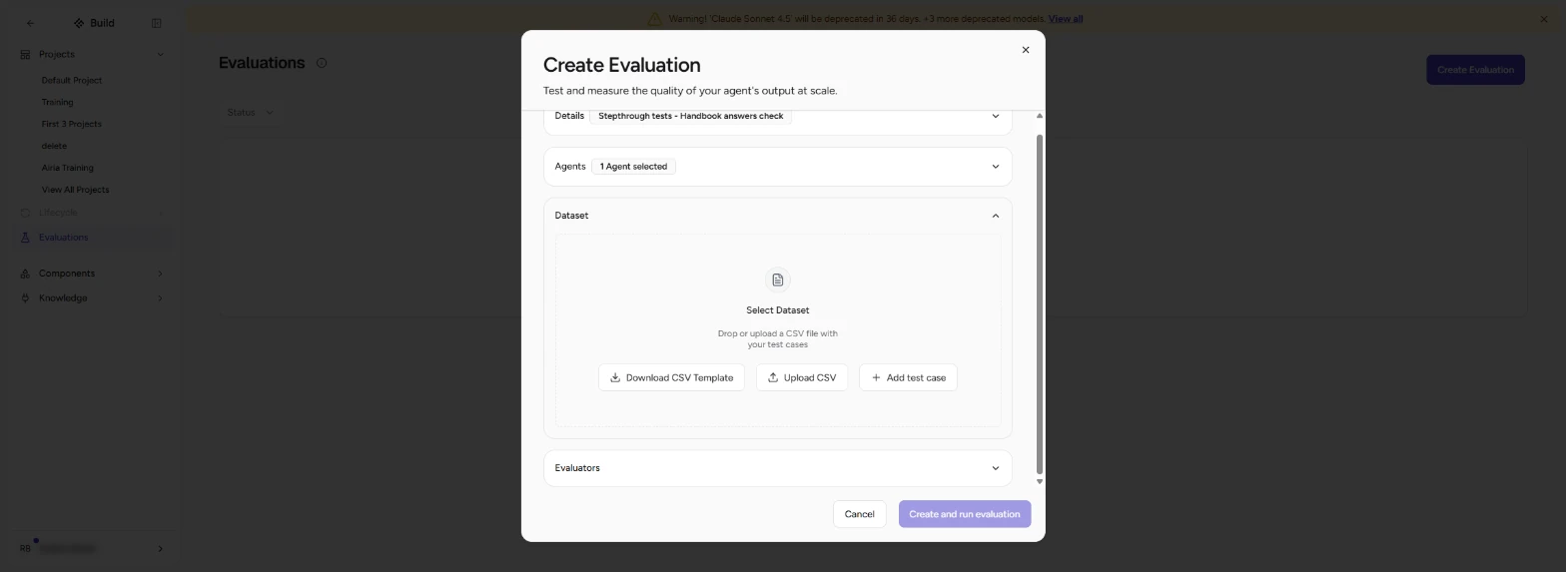Open the Status filter dropdown
The width and height of the screenshot is (1566, 572).
pyautogui.click(x=250, y=113)
